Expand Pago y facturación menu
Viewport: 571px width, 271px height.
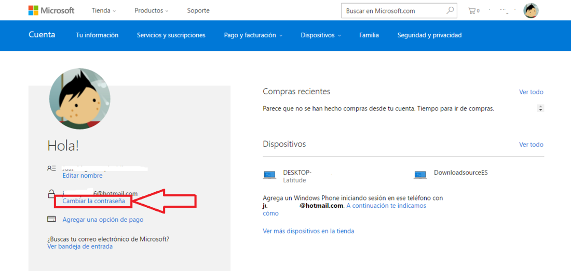pos(253,35)
